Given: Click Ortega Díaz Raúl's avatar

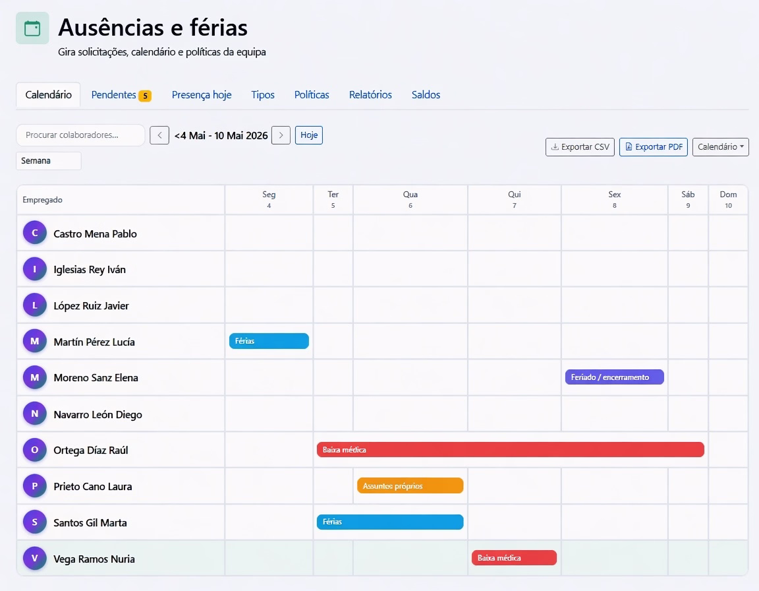Looking at the screenshot, I should coord(35,450).
